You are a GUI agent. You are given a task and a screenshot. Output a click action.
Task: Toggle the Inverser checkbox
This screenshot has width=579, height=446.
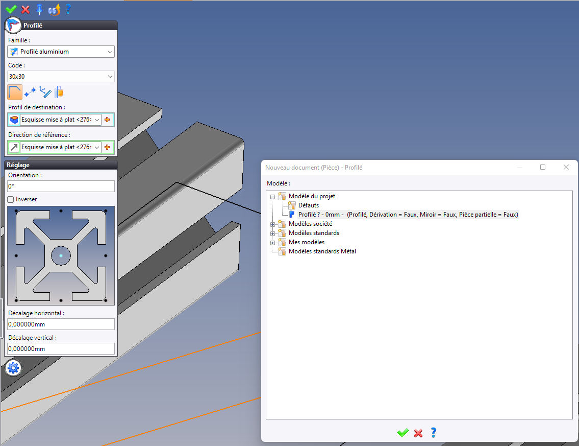coord(11,199)
